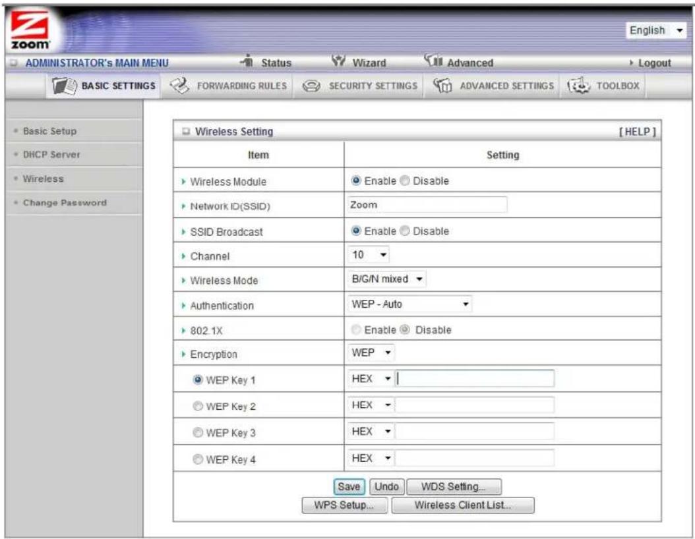Click the WEP Key 3 text field
This screenshot has height=539, width=695.
(x=474, y=432)
